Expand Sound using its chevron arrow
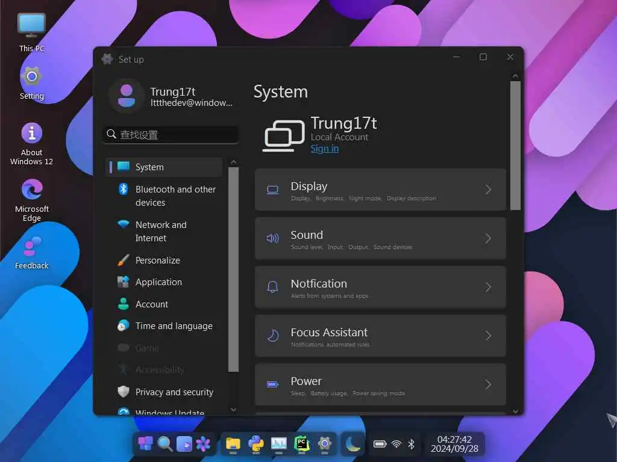This screenshot has width=617, height=462. (488, 238)
